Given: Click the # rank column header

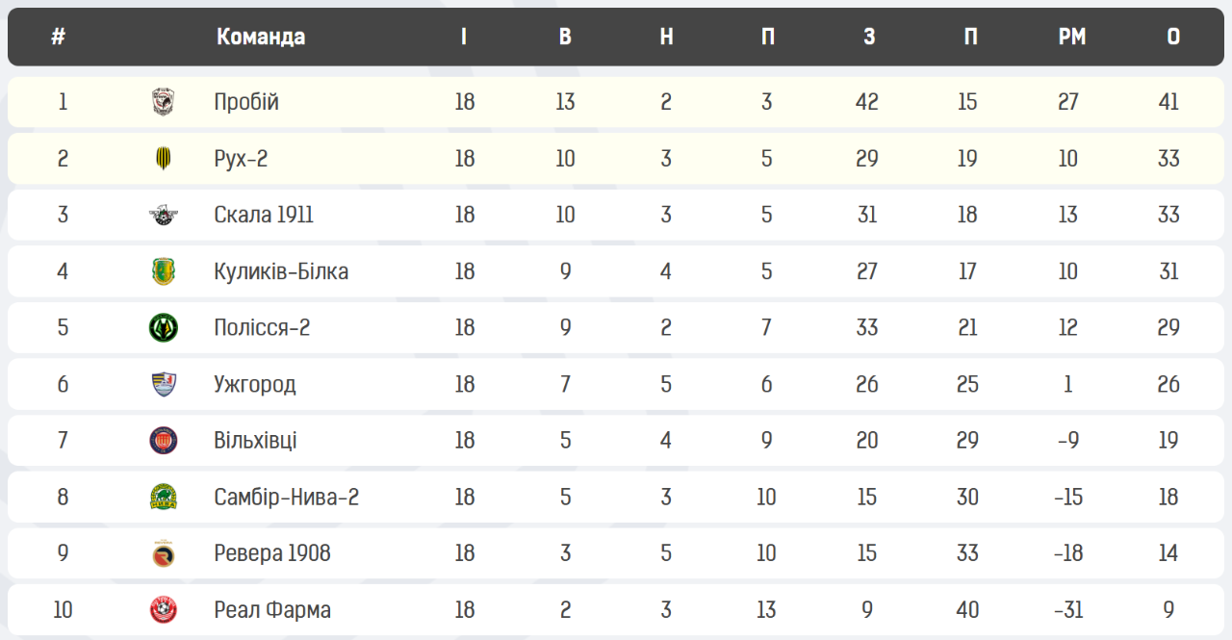Looking at the screenshot, I should pos(59,37).
